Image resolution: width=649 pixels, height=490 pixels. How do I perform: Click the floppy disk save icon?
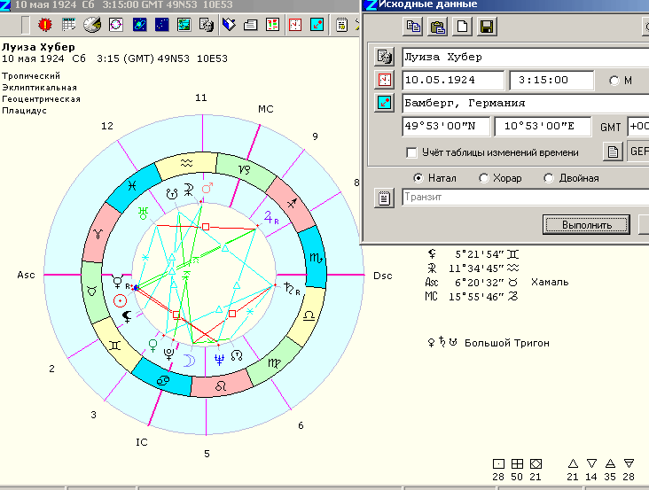point(486,27)
